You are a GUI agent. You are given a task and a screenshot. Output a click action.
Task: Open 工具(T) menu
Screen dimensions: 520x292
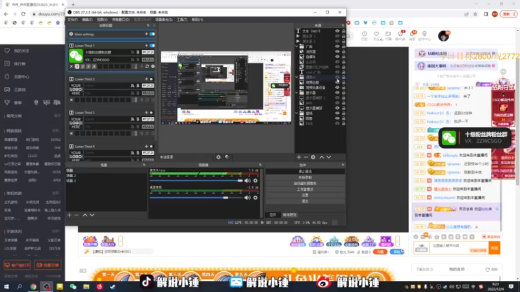click(182, 19)
